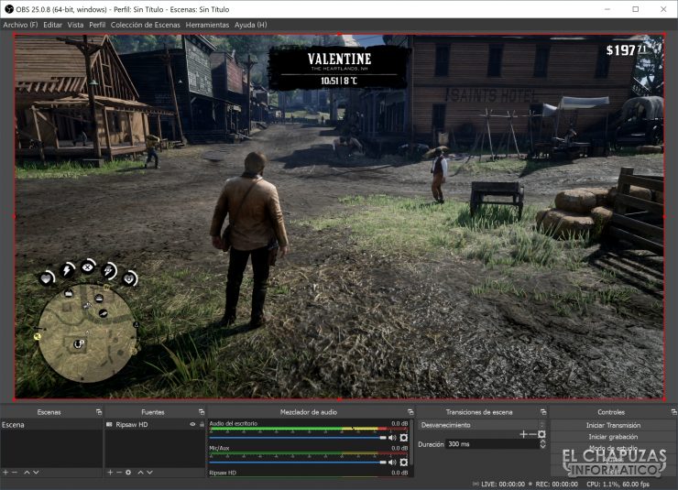678x490 pixels.
Task: Open the Herramientas menu
Action: tap(207, 25)
